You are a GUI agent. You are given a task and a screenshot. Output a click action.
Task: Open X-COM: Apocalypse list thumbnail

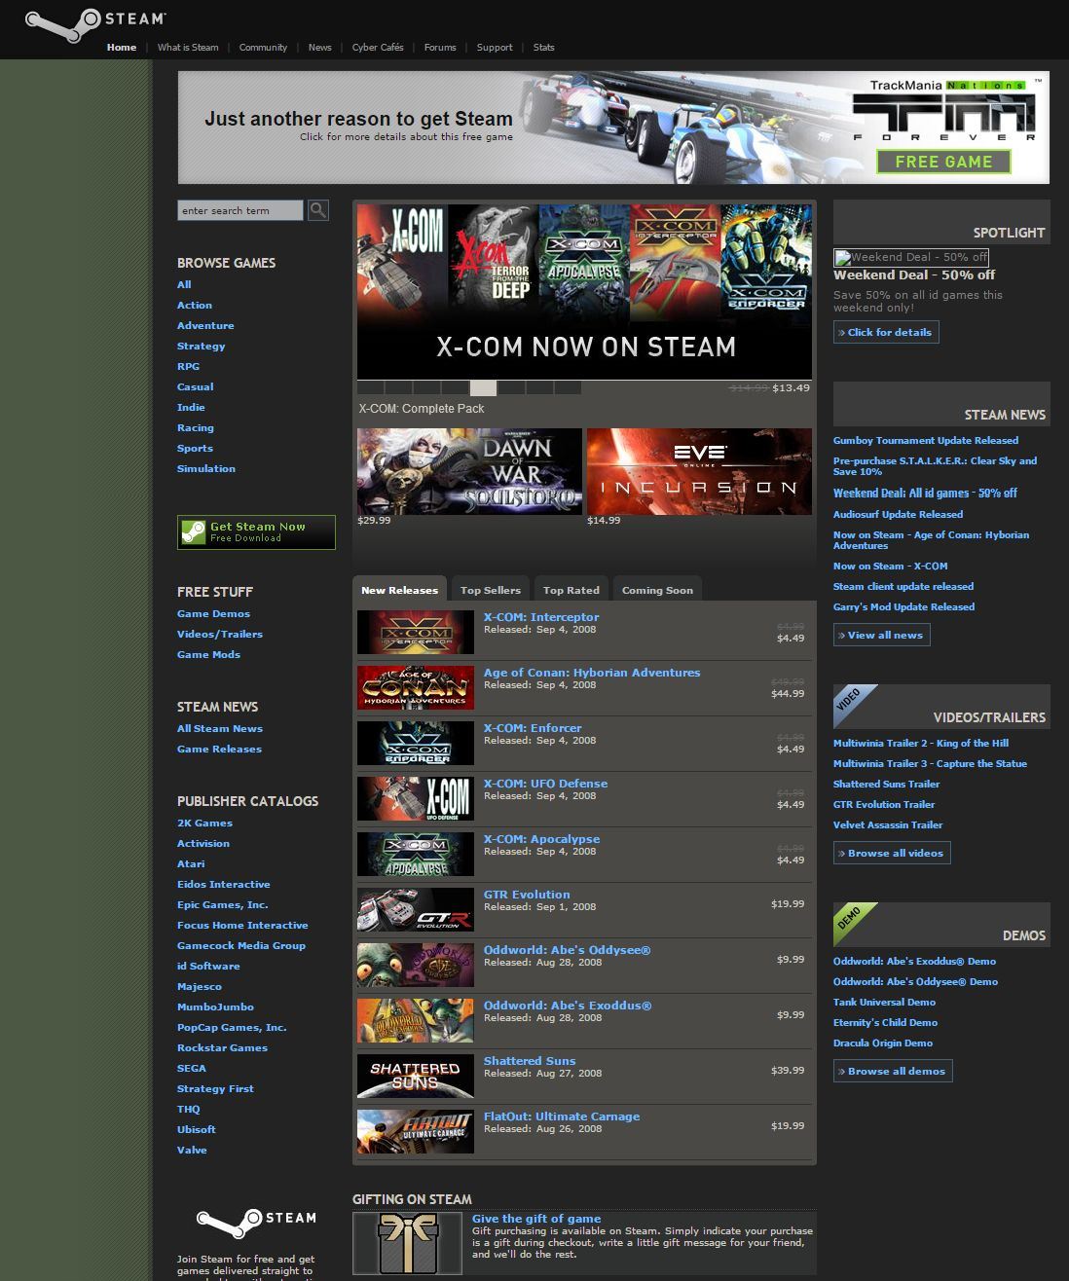click(416, 855)
